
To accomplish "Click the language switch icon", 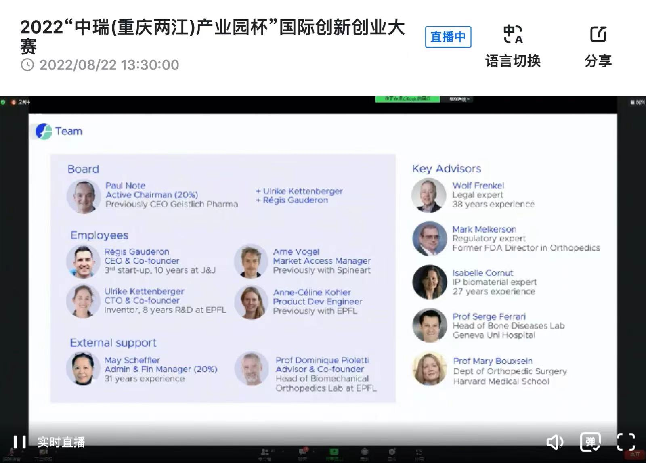I will click(x=513, y=35).
